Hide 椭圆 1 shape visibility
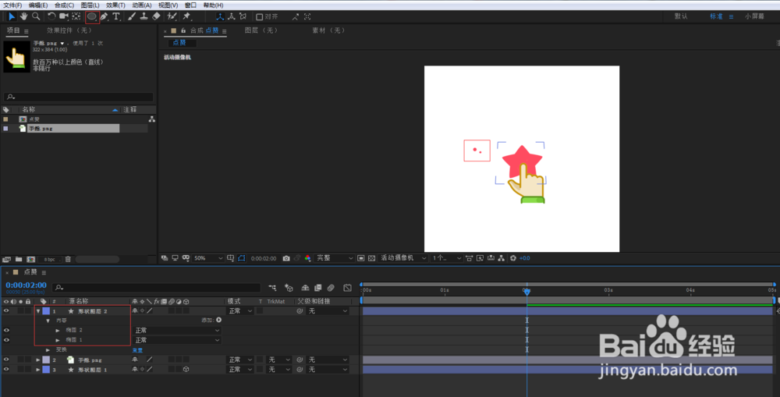The width and height of the screenshot is (780, 397). coord(6,340)
